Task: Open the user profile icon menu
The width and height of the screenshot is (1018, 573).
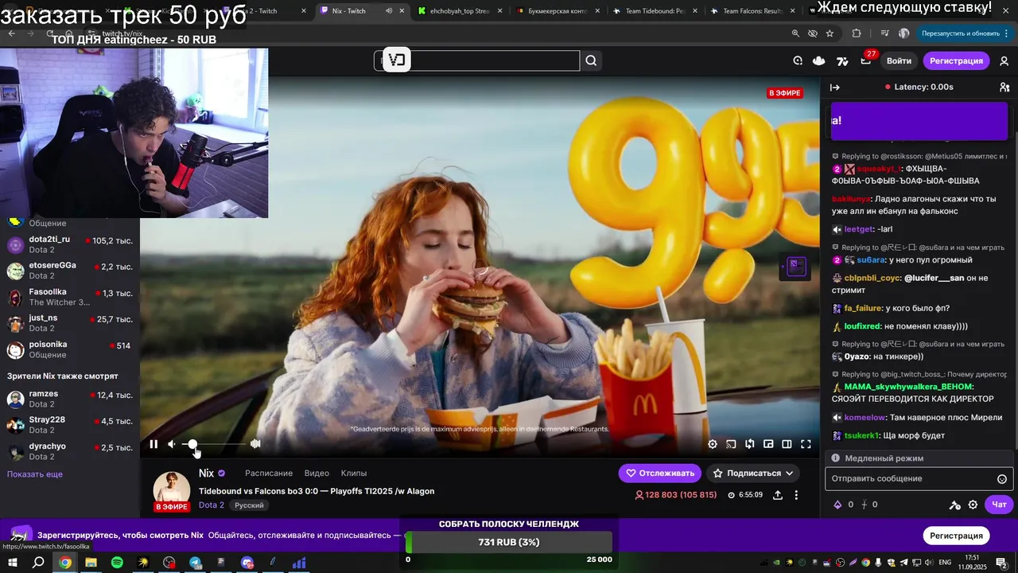Action: pyautogui.click(x=1004, y=60)
